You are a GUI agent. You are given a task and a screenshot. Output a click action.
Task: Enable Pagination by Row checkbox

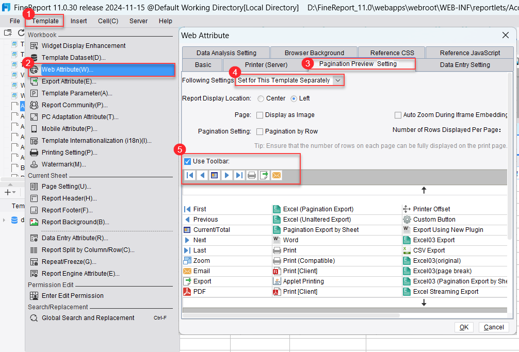click(x=260, y=131)
